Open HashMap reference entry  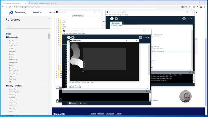(x=12, y=51)
